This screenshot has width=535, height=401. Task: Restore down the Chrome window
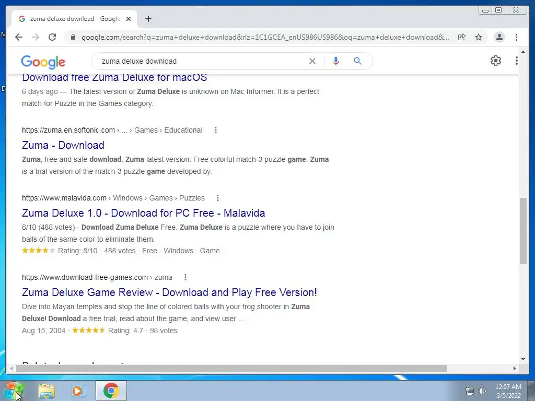498,10
